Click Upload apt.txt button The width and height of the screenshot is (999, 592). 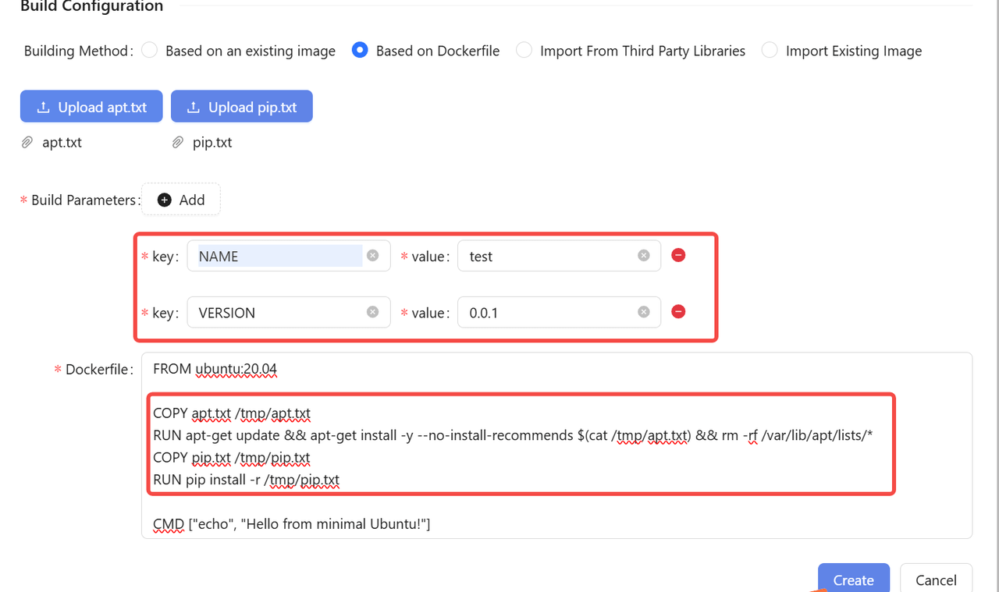coord(91,107)
